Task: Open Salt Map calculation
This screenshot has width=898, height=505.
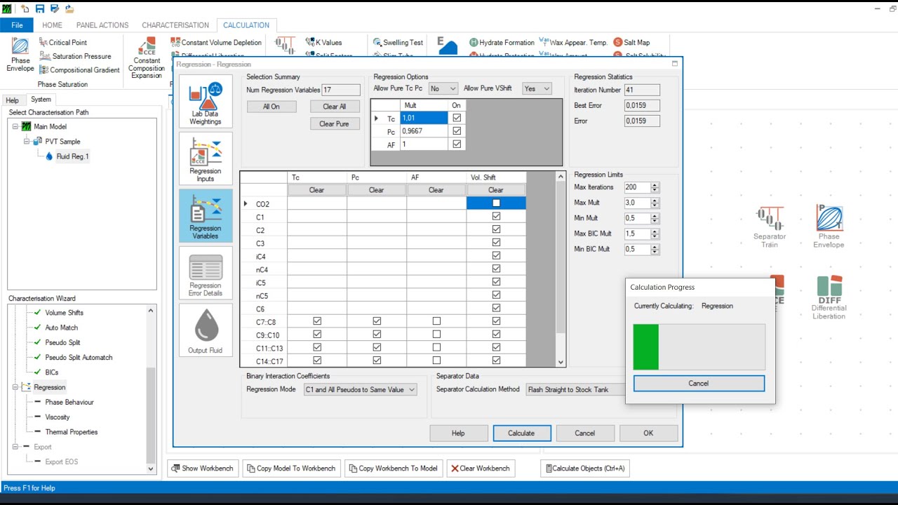Action: (x=631, y=43)
